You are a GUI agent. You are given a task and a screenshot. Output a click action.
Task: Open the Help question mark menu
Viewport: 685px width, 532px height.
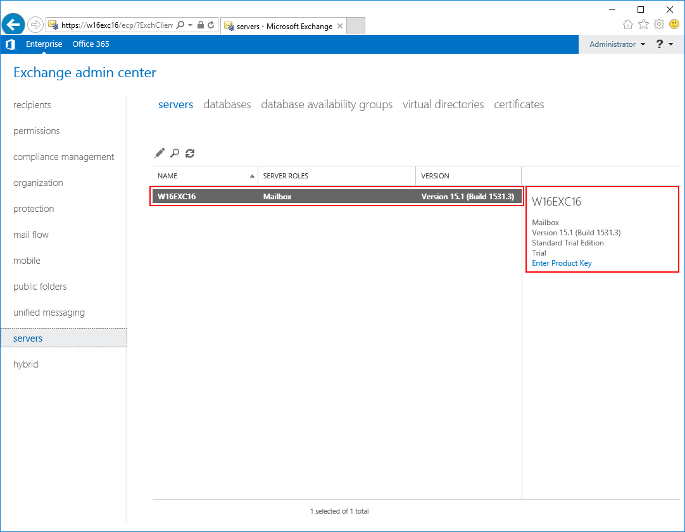pyautogui.click(x=664, y=44)
